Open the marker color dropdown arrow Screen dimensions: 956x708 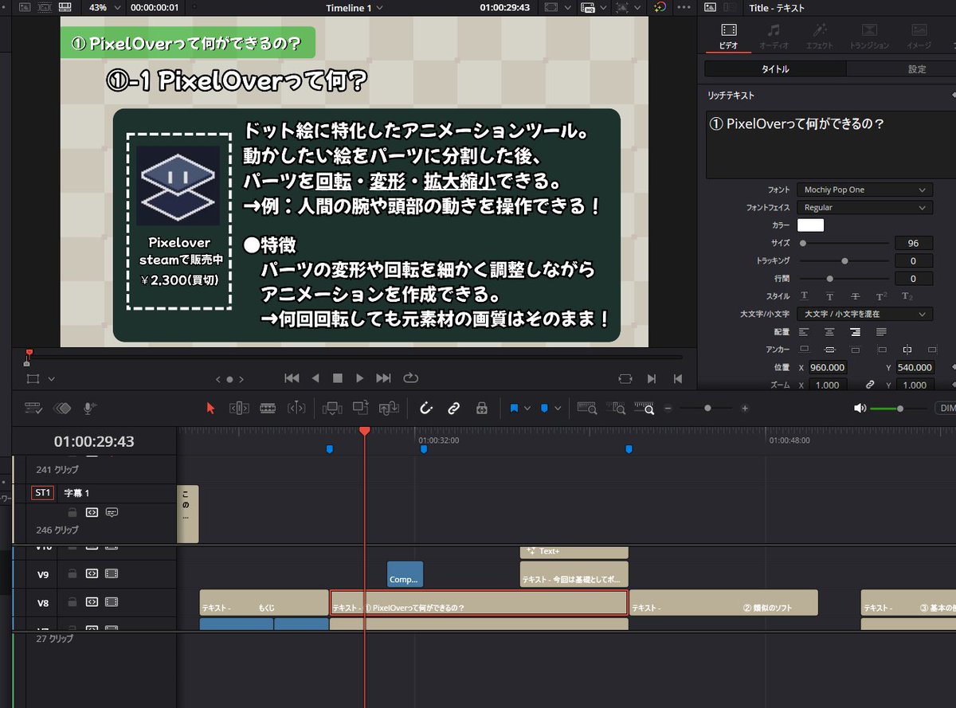[558, 408]
